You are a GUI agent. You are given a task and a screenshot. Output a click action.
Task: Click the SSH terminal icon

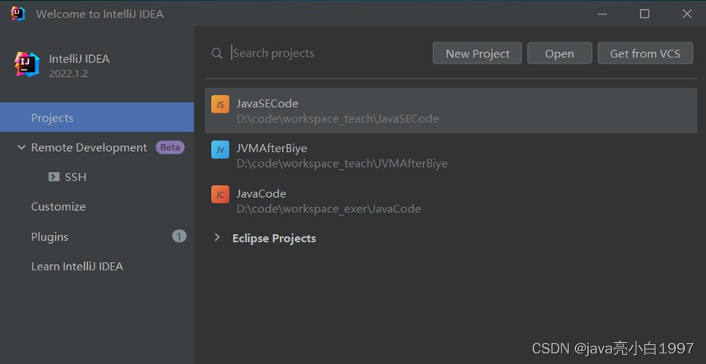(54, 177)
